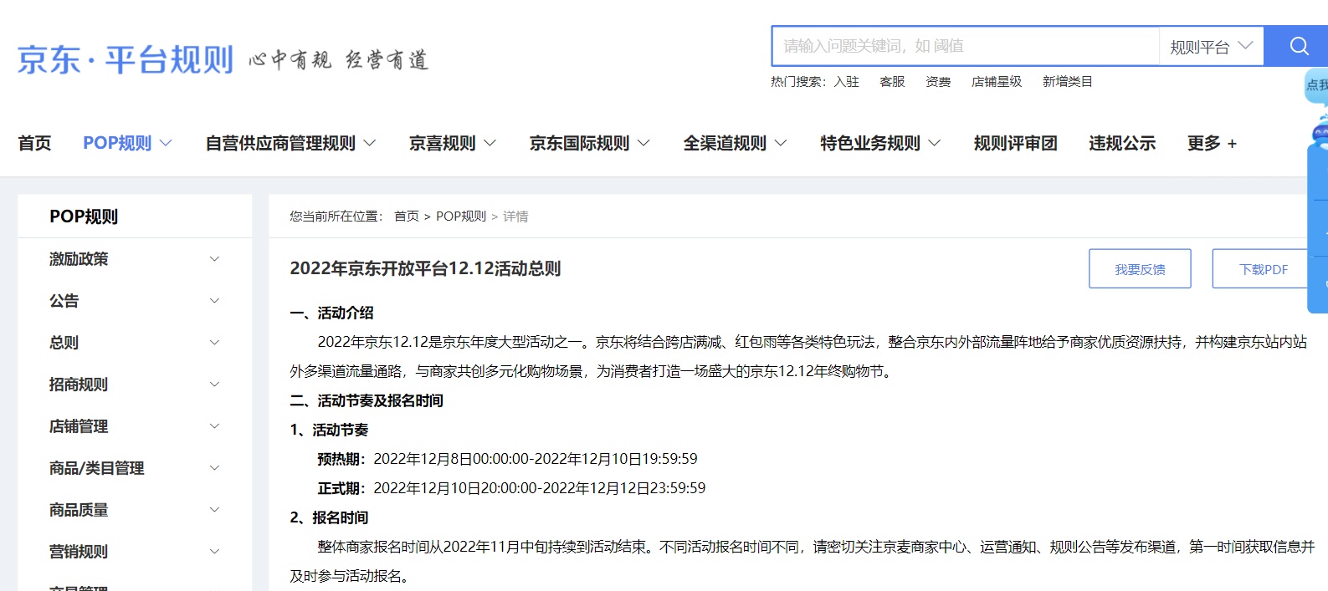Click the 京东·平台规则 logo

(126, 60)
